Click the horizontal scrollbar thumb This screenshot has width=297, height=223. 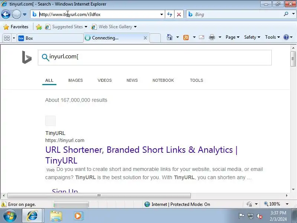99,195
